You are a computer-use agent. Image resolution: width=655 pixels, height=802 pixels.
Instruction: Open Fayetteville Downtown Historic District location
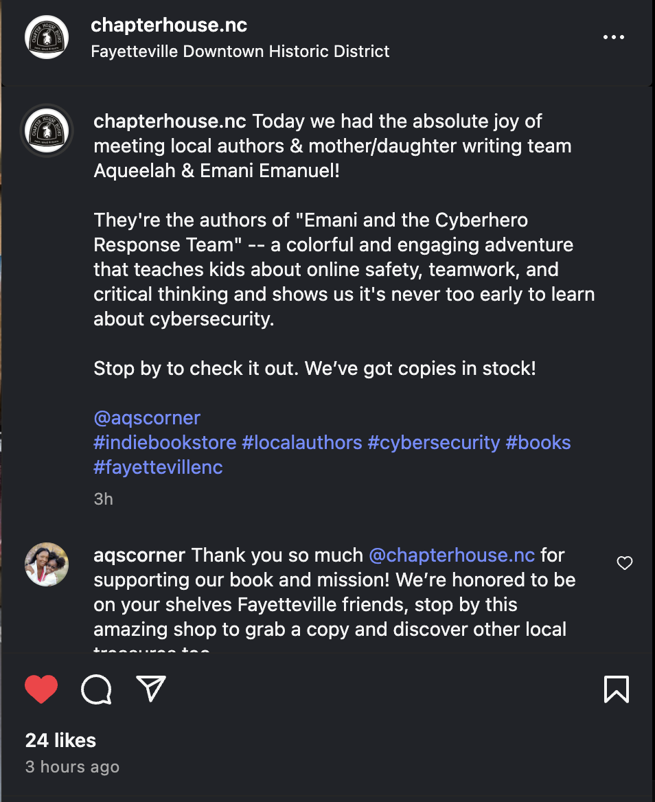pos(240,51)
